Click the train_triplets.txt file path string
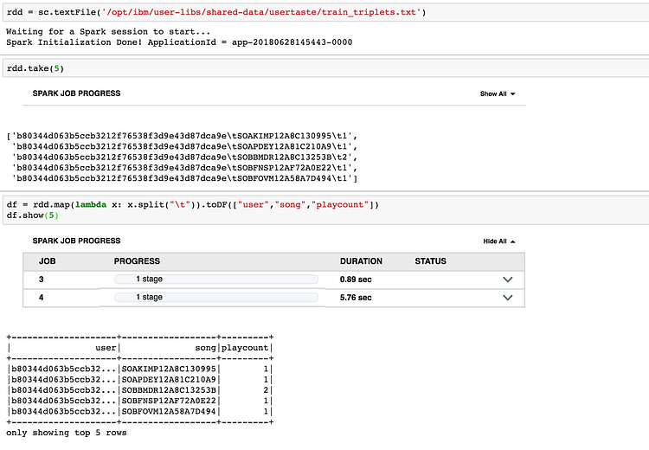 point(261,12)
